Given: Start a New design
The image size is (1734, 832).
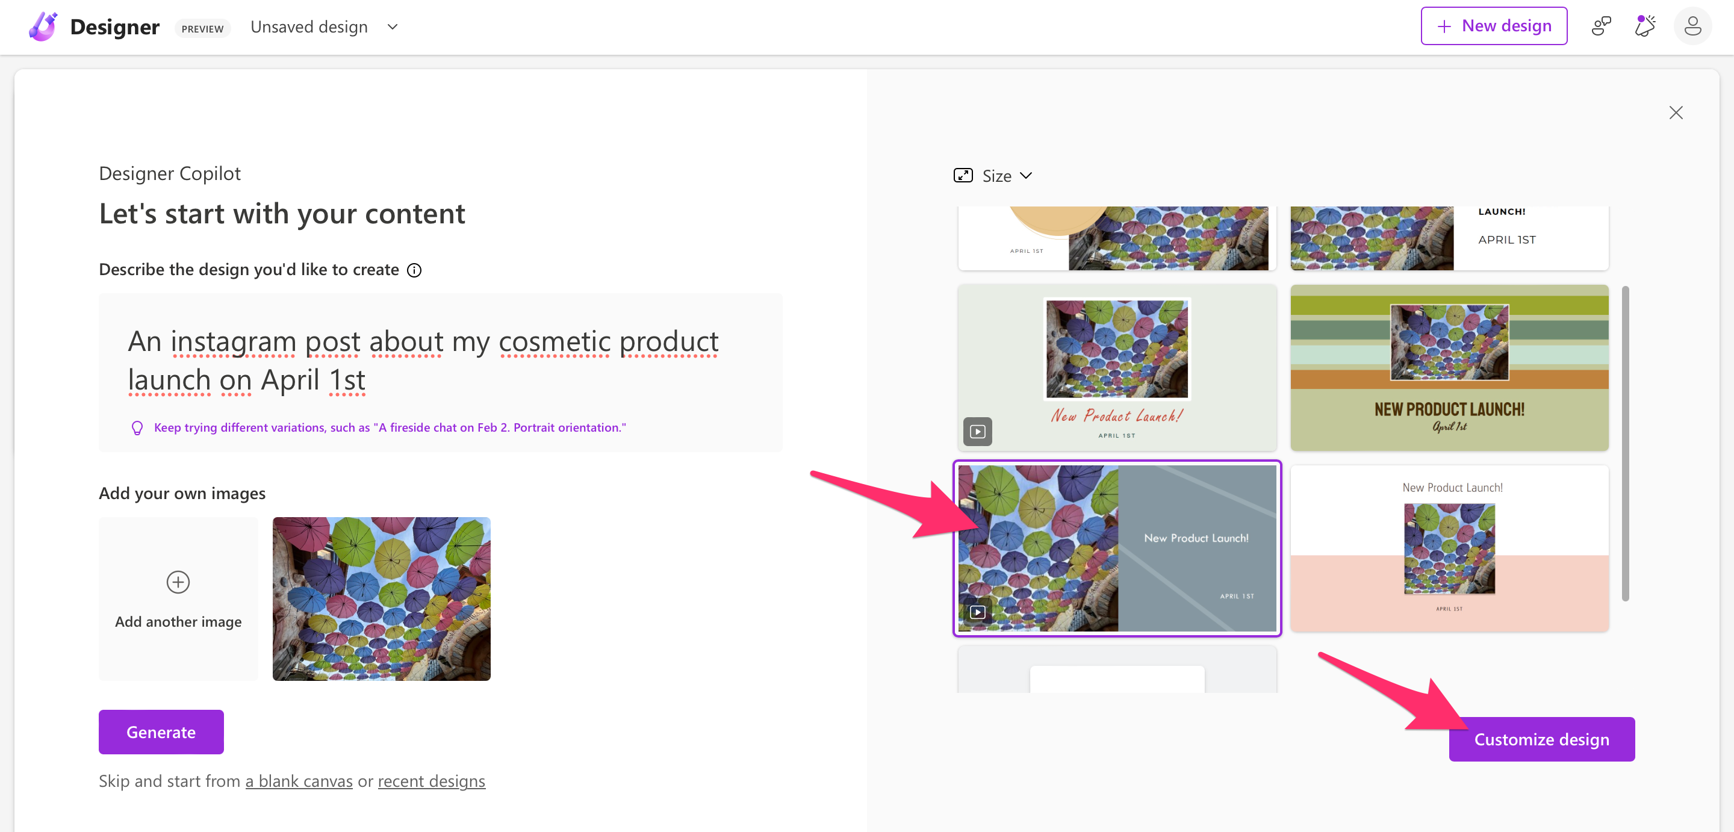Looking at the screenshot, I should click(1493, 26).
